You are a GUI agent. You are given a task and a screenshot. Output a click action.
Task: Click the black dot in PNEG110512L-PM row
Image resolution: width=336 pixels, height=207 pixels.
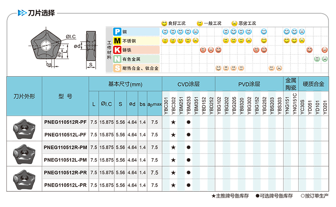(188, 160)
